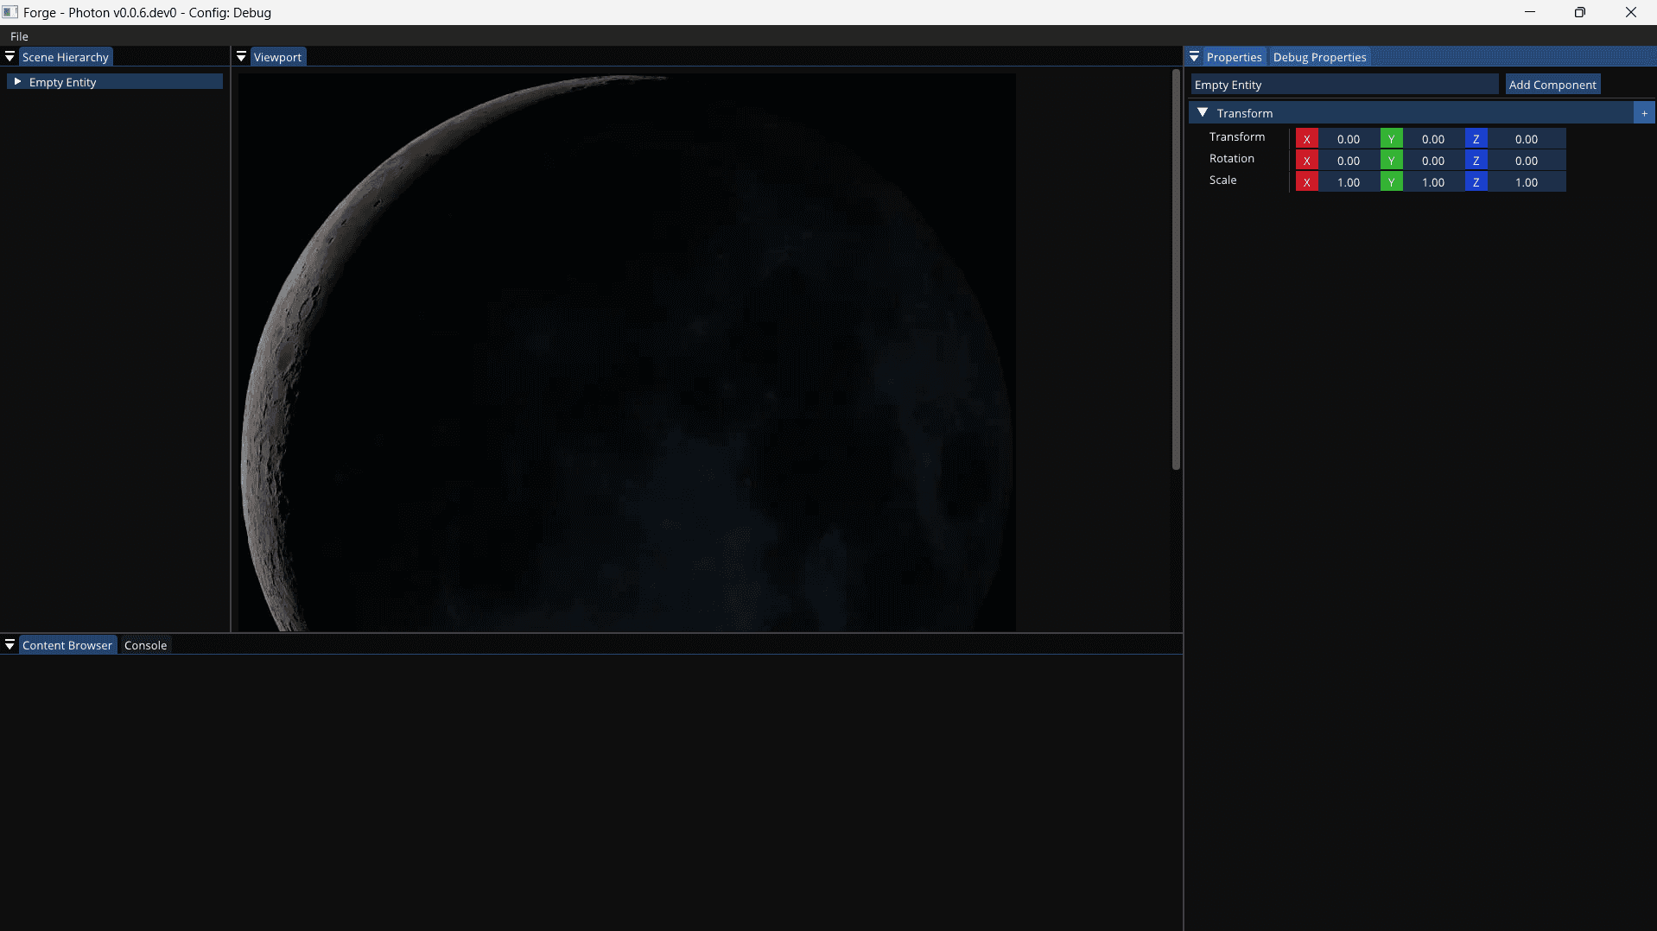The width and height of the screenshot is (1657, 931).
Task: Click the green Y button in Transform row
Action: [1391, 139]
